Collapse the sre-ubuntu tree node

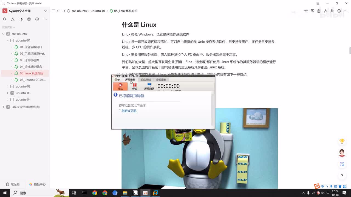[3, 34]
